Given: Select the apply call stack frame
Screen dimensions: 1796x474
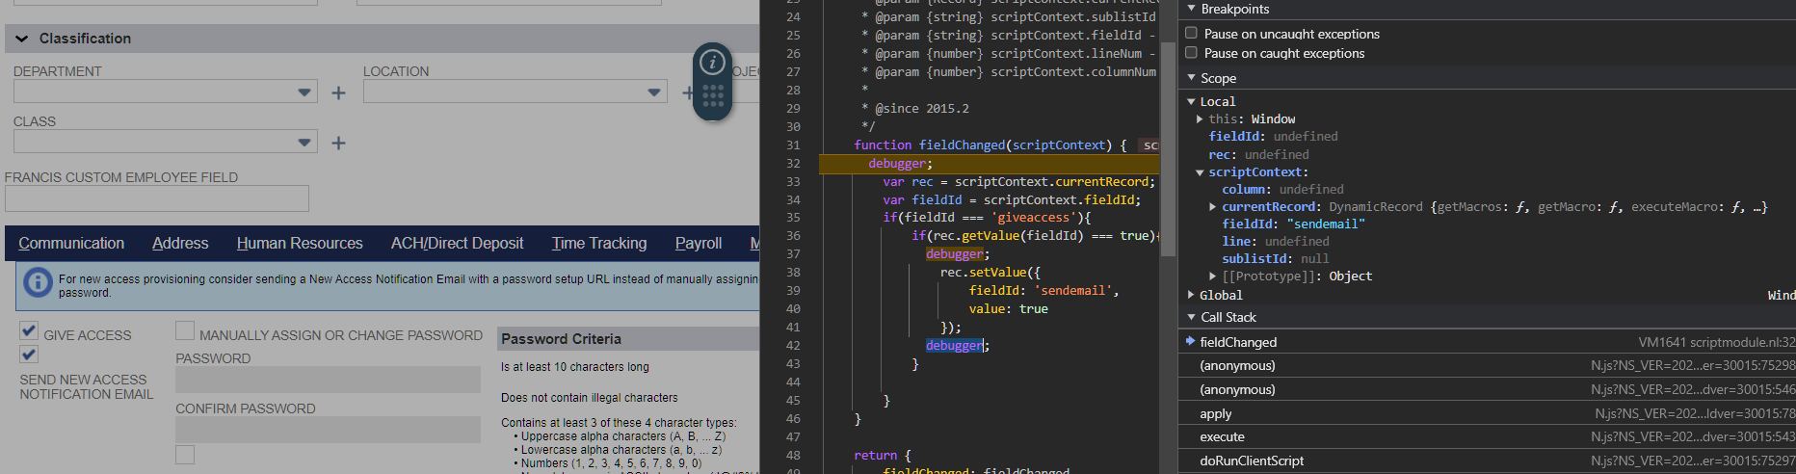Looking at the screenshot, I should (x=1487, y=413).
